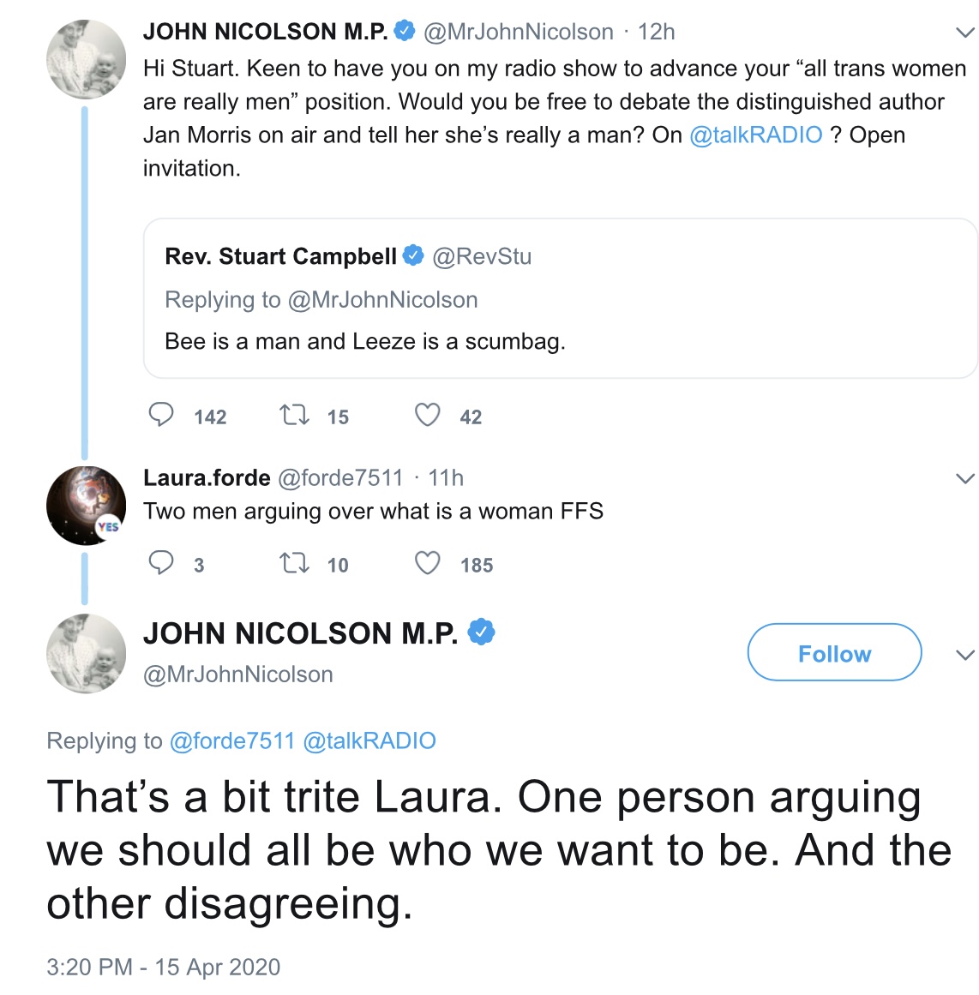The width and height of the screenshot is (979, 995).
Task: Open chevron menu next to Follow button
Action: (x=964, y=655)
